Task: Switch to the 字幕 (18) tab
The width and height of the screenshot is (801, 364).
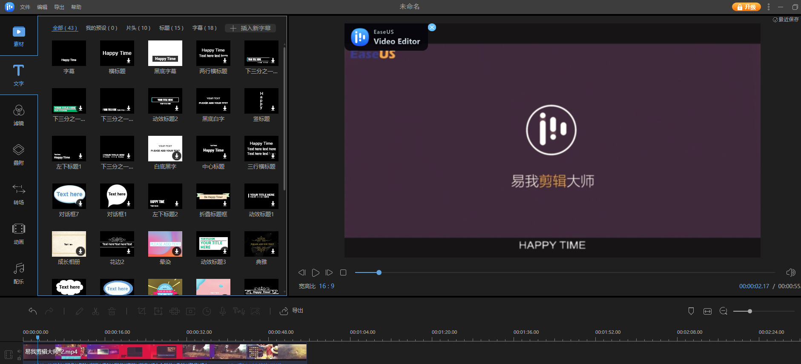Action: coord(204,28)
